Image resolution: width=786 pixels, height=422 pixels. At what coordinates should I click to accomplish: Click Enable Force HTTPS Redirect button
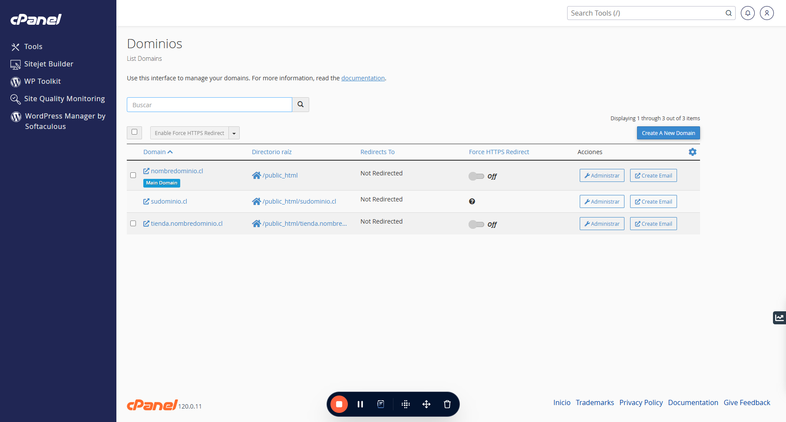pyautogui.click(x=189, y=133)
